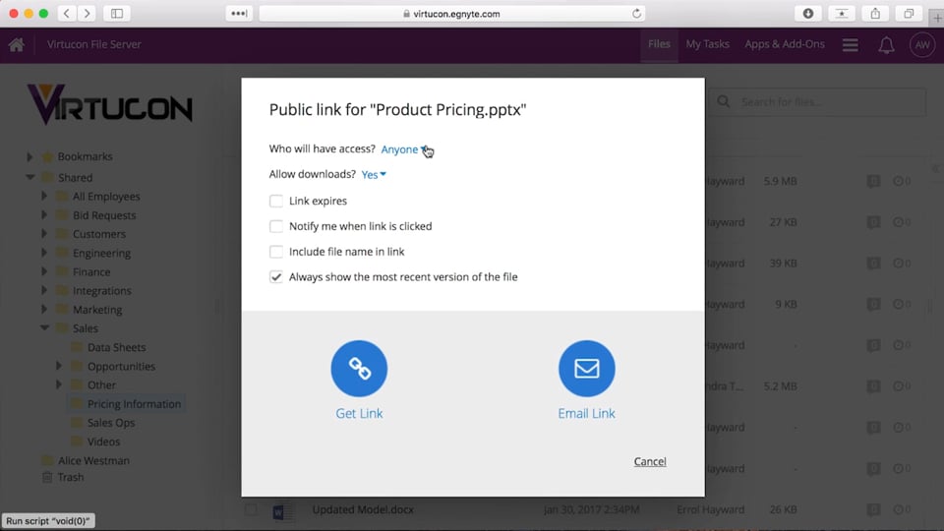944x531 pixels.
Task: Click Safari share icon
Action: click(x=874, y=14)
